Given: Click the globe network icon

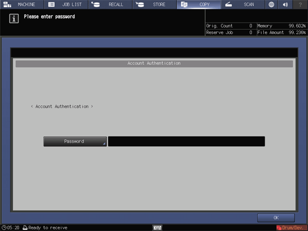Looking at the screenshot, I should tap(271, 4).
